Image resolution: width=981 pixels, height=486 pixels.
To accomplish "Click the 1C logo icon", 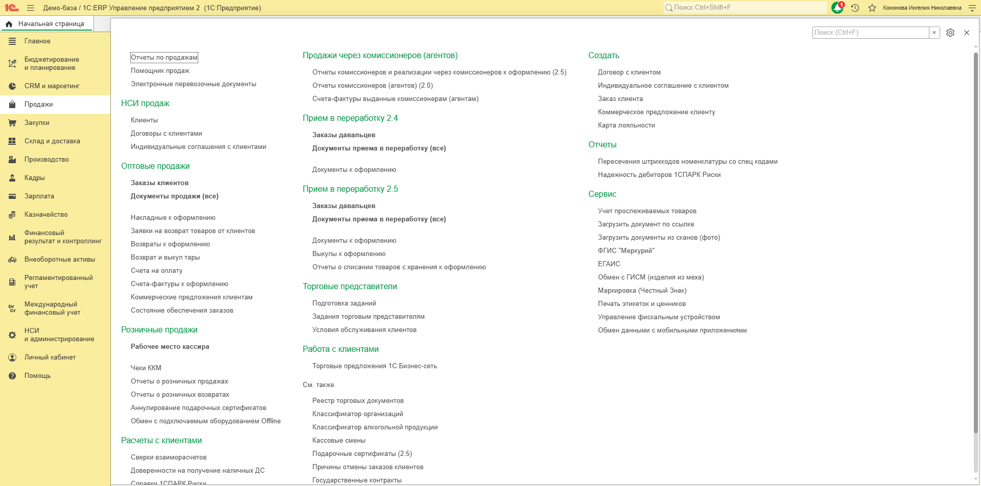I will [12, 8].
